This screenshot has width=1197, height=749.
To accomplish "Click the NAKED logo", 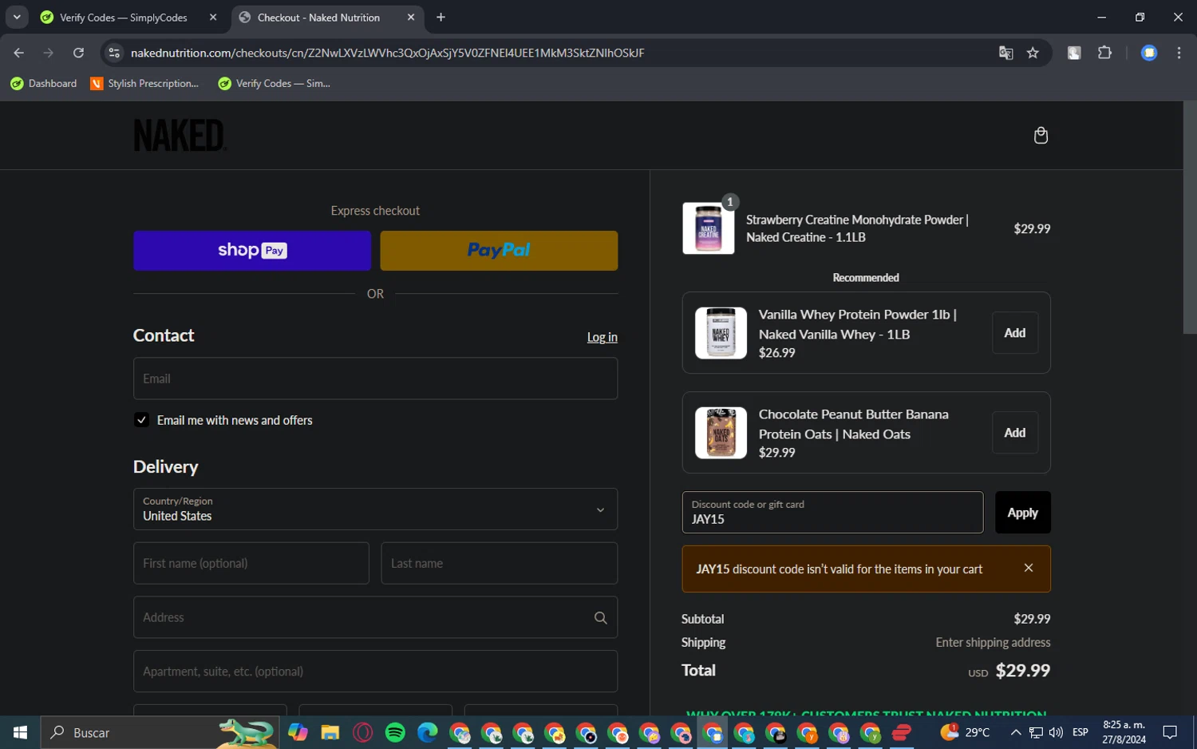I will click(180, 135).
